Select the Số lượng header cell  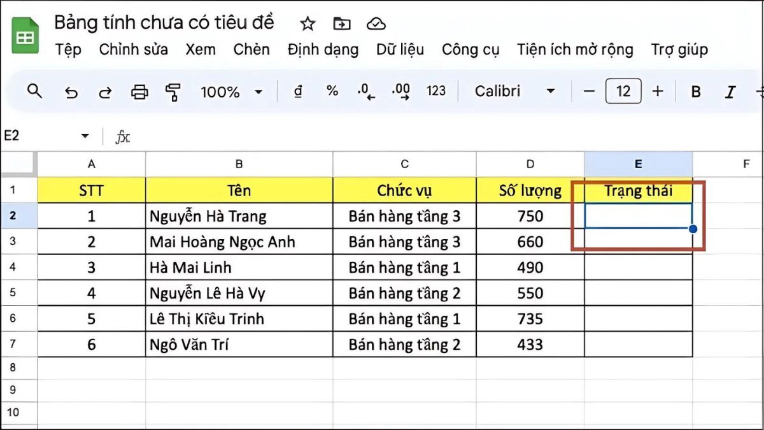coord(530,190)
